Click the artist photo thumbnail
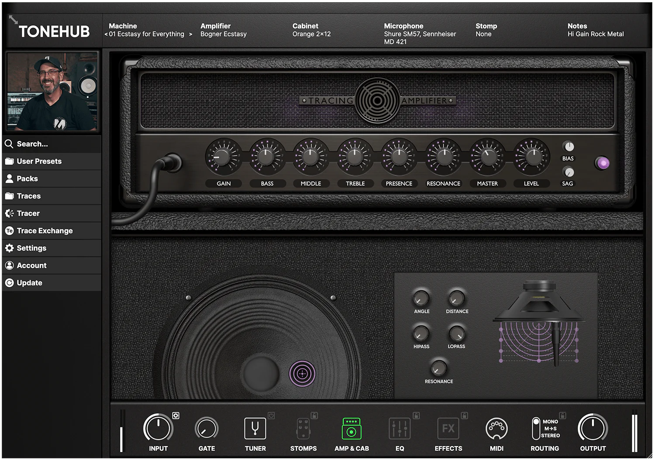655x461 pixels. [52, 92]
